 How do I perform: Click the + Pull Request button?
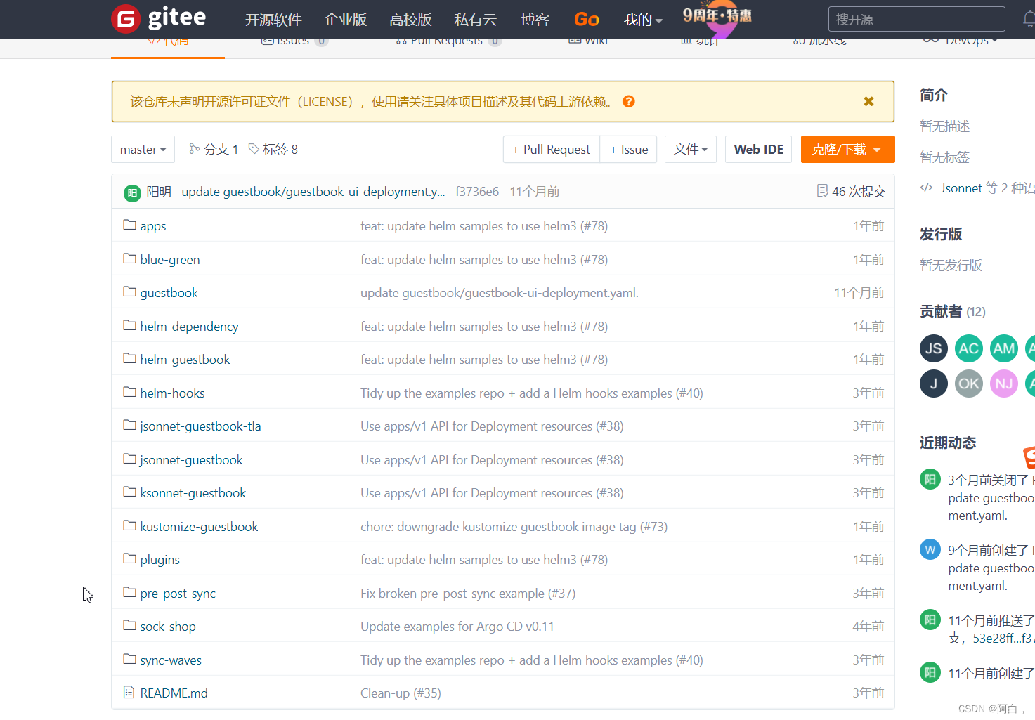[x=552, y=149]
